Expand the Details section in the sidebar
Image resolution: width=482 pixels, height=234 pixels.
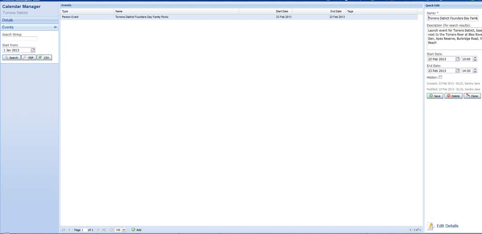click(8, 20)
